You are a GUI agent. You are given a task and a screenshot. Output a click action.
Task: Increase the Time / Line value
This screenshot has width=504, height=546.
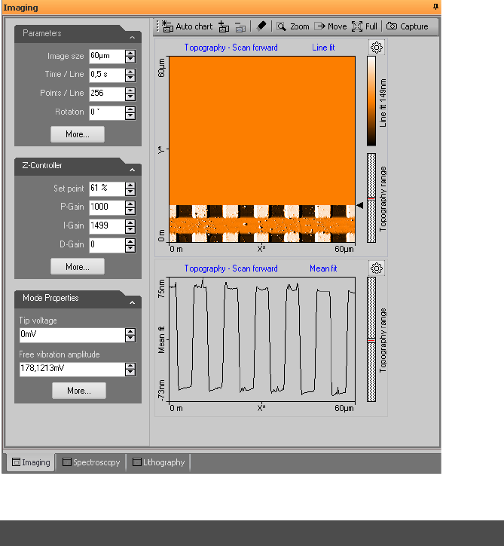coord(130,72)
